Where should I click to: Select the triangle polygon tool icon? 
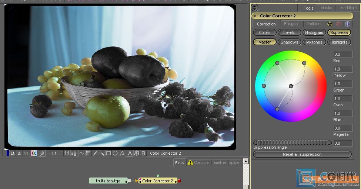(x=122, y=153)
